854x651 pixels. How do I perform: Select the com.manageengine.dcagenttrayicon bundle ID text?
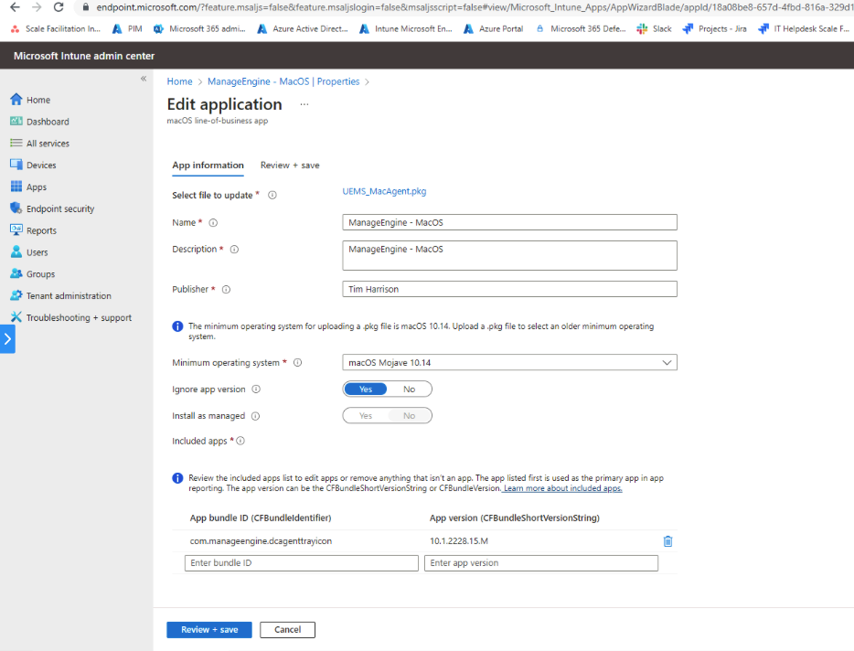(x=261, y=541)
